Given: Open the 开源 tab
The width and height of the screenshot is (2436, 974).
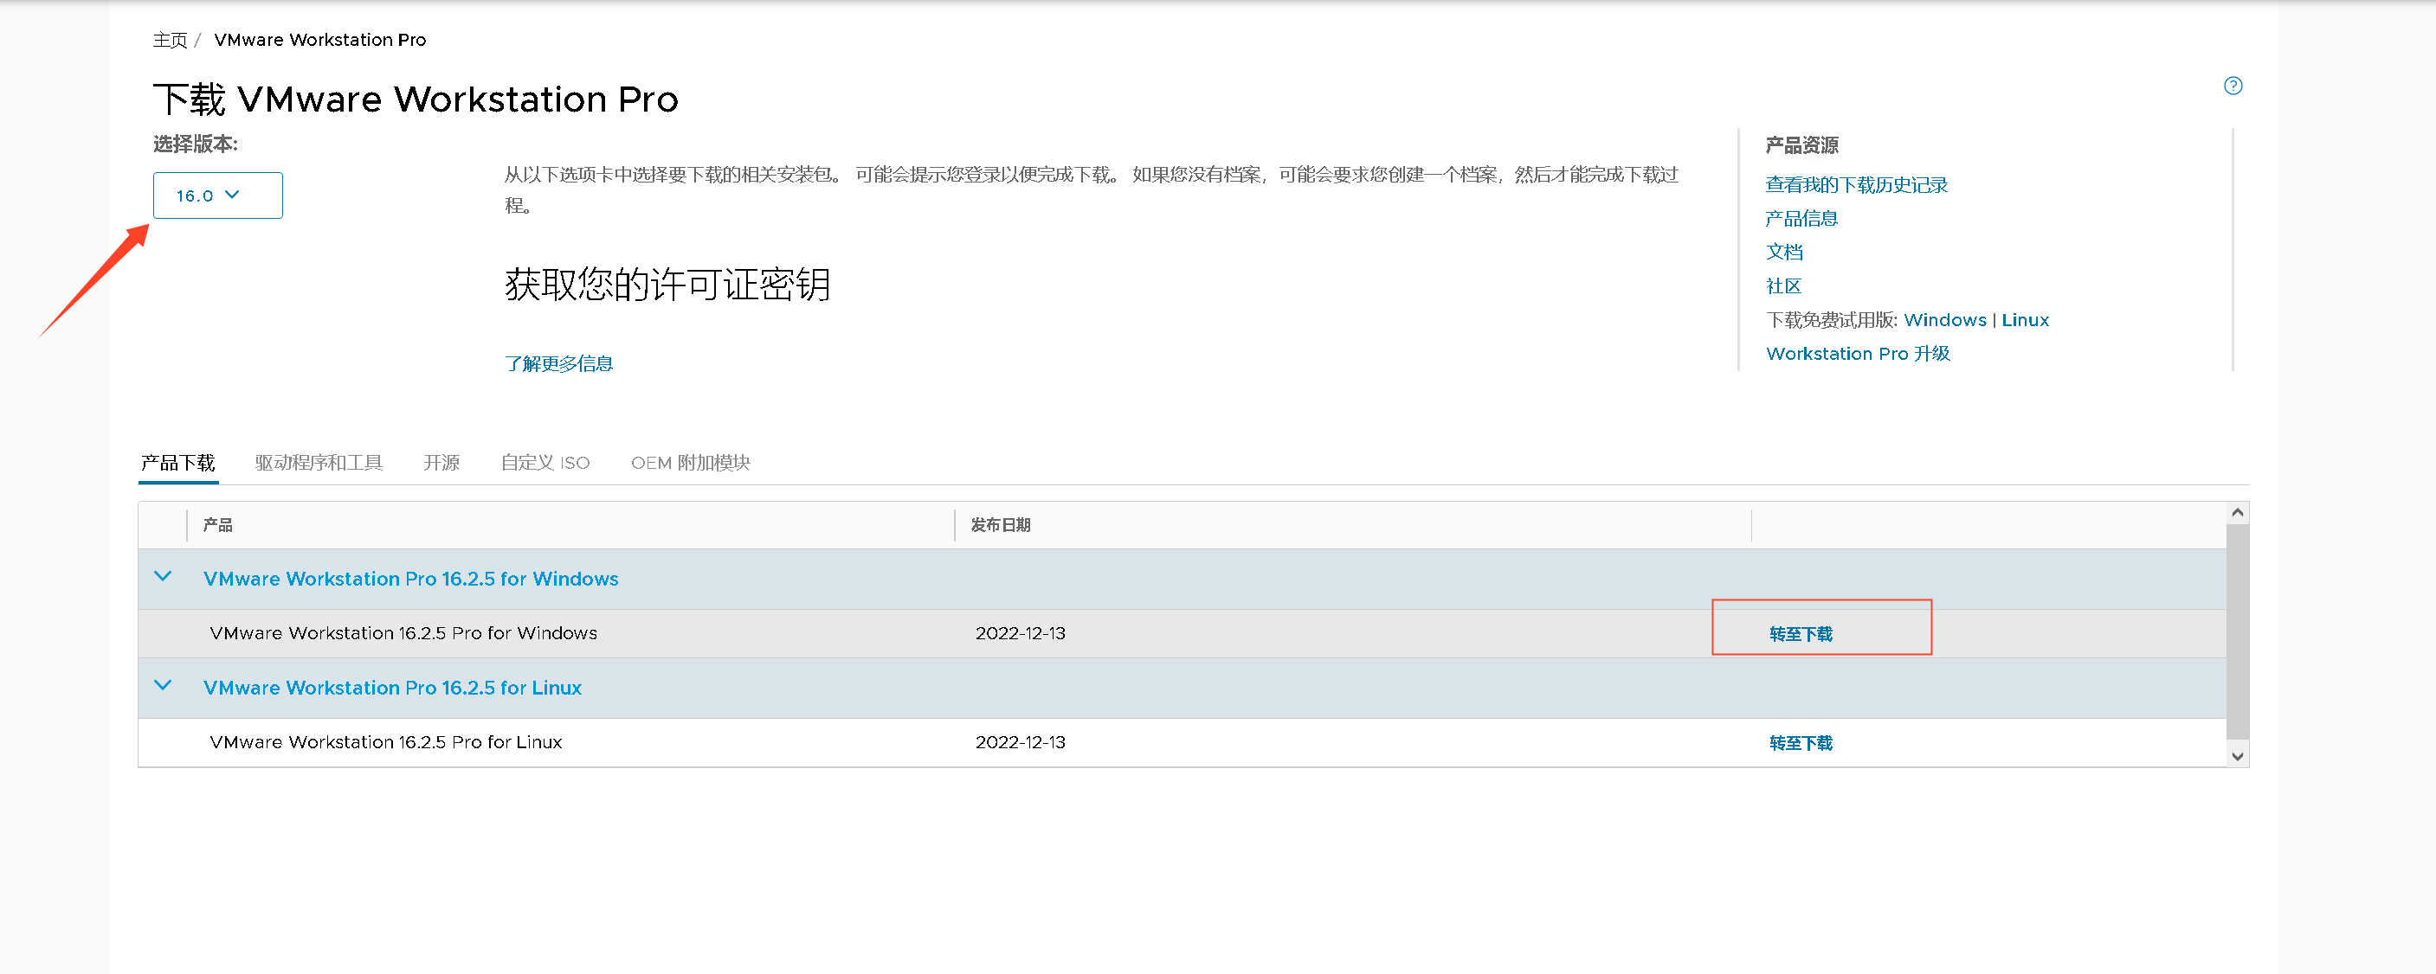Looking at the screenshot, I should [x=441, y=463].
